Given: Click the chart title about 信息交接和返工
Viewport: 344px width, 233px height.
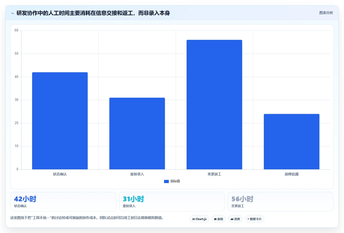Looking at the screenshot, I should pos(93,13).
